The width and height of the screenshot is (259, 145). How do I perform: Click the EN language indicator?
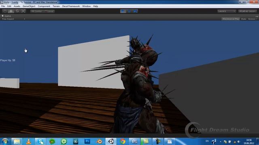click(x=207, y=141)
